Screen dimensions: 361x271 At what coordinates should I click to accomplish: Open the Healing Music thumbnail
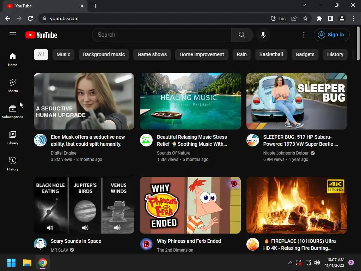190,101
